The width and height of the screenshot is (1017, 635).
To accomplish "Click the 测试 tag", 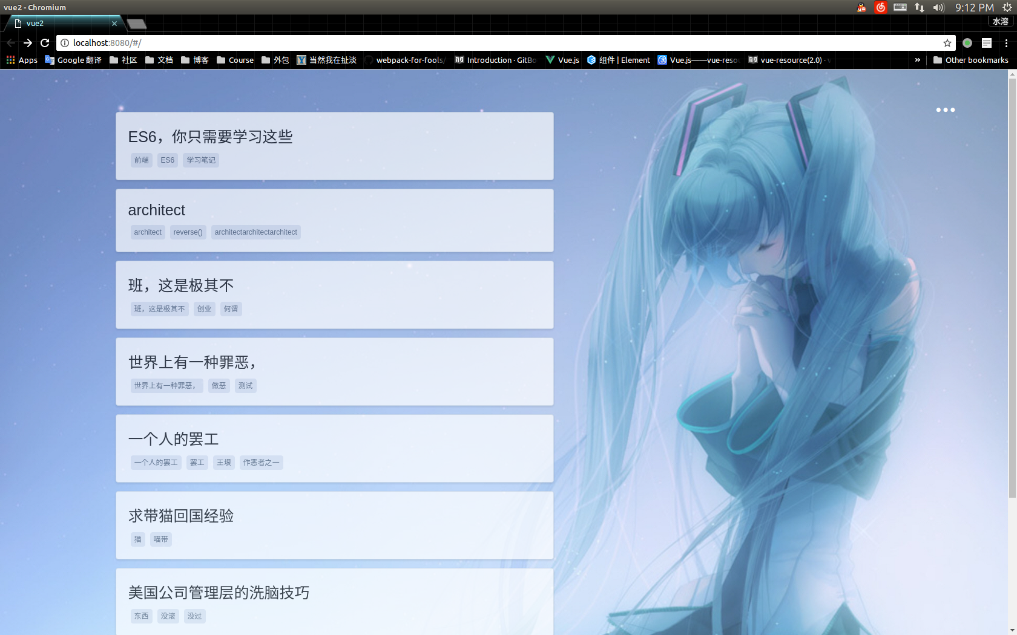I will pos(245,386).
